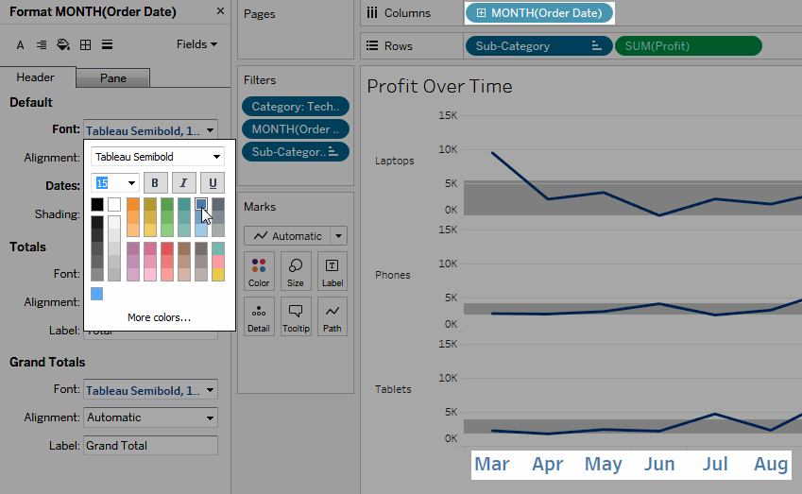Expand the plus icon on MONTH(Order Date) pill
The width and height of the screenshot is (802, 494).
coord(481,13)
